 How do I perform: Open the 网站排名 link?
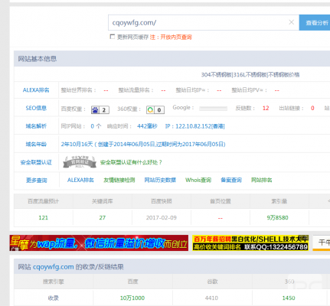(x=262, y=180)
